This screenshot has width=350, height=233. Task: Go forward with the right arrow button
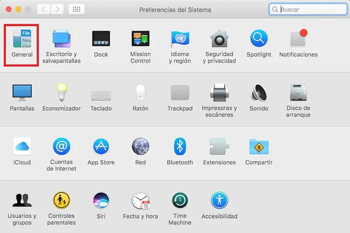tap(57, 9)
